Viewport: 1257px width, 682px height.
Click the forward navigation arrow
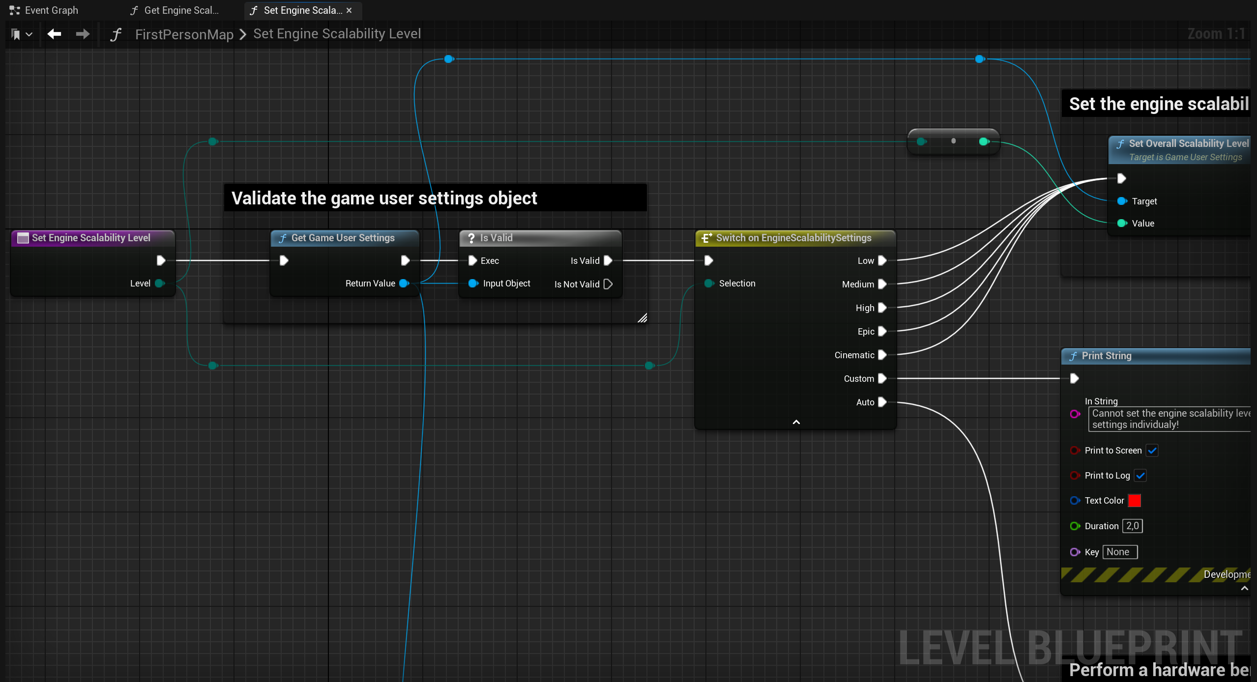coord(82,33)
